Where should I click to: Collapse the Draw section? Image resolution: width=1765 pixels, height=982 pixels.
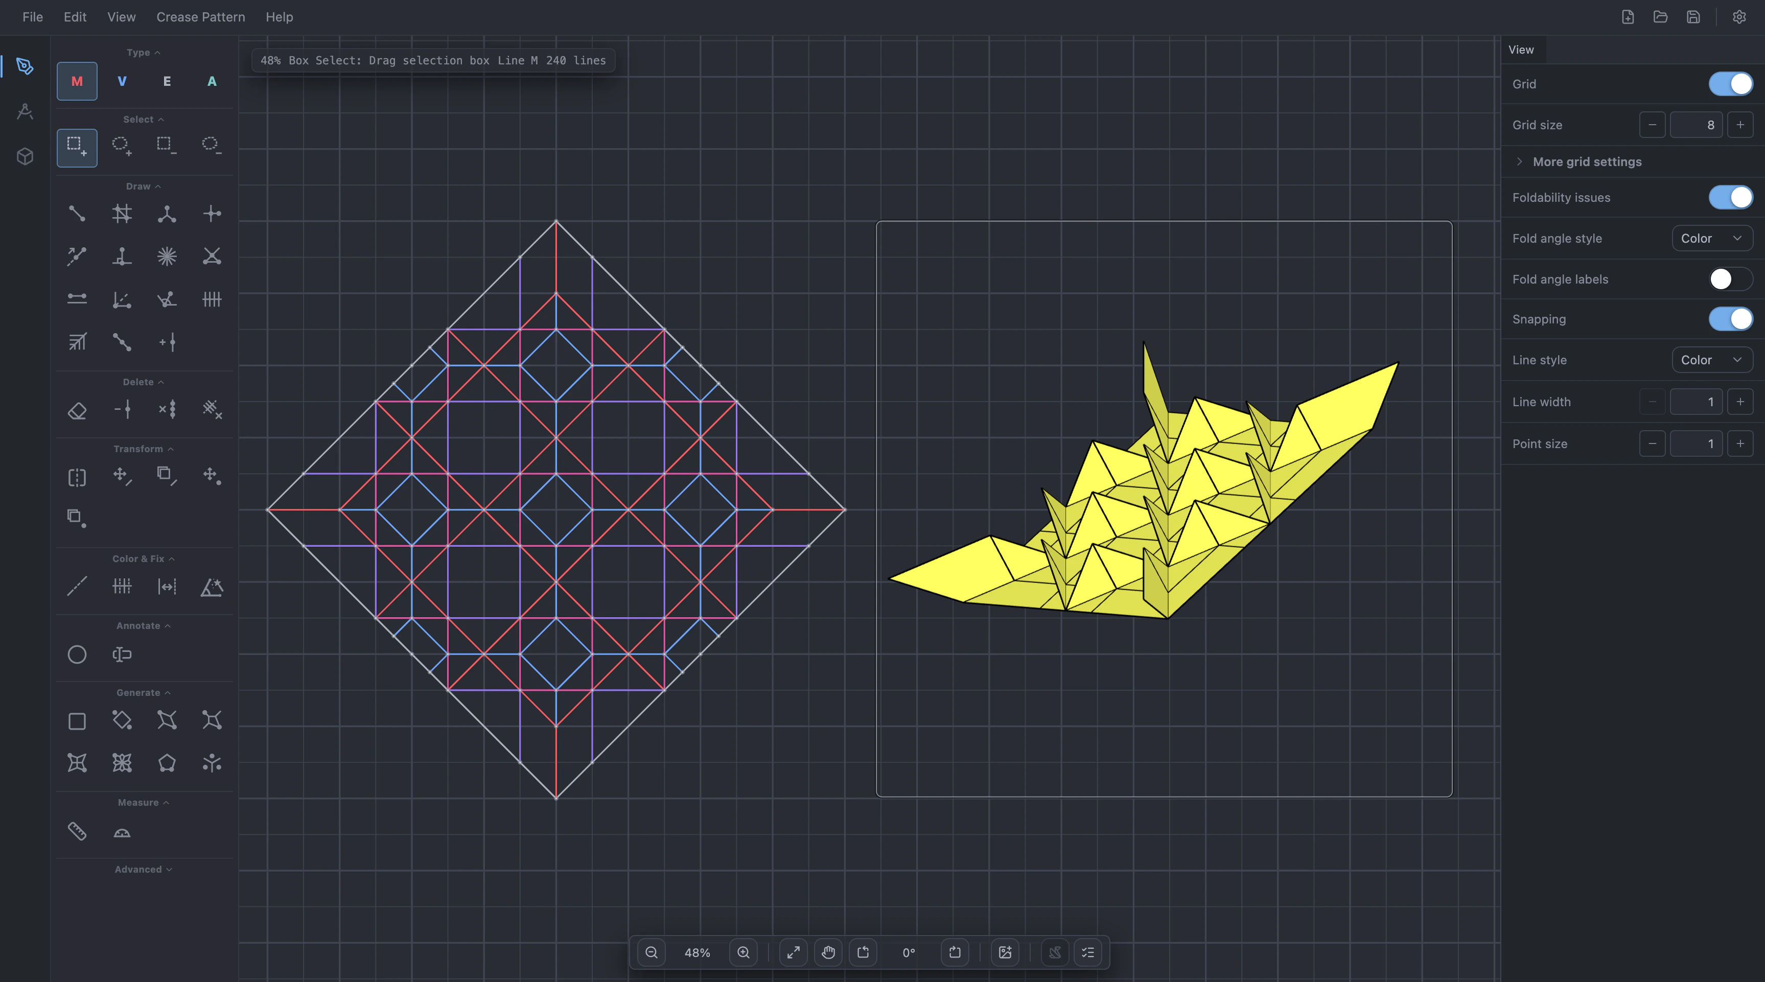tap(143, 186)
